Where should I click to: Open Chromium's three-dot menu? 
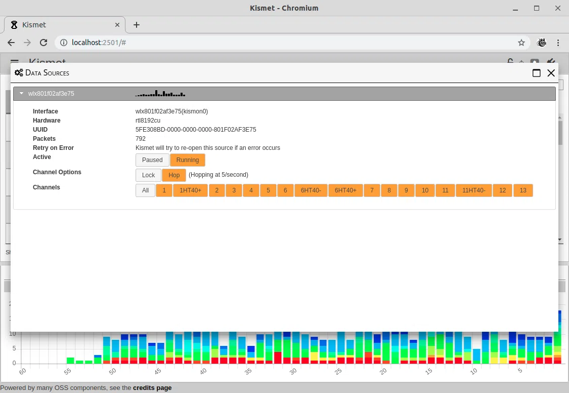(558, 43)
